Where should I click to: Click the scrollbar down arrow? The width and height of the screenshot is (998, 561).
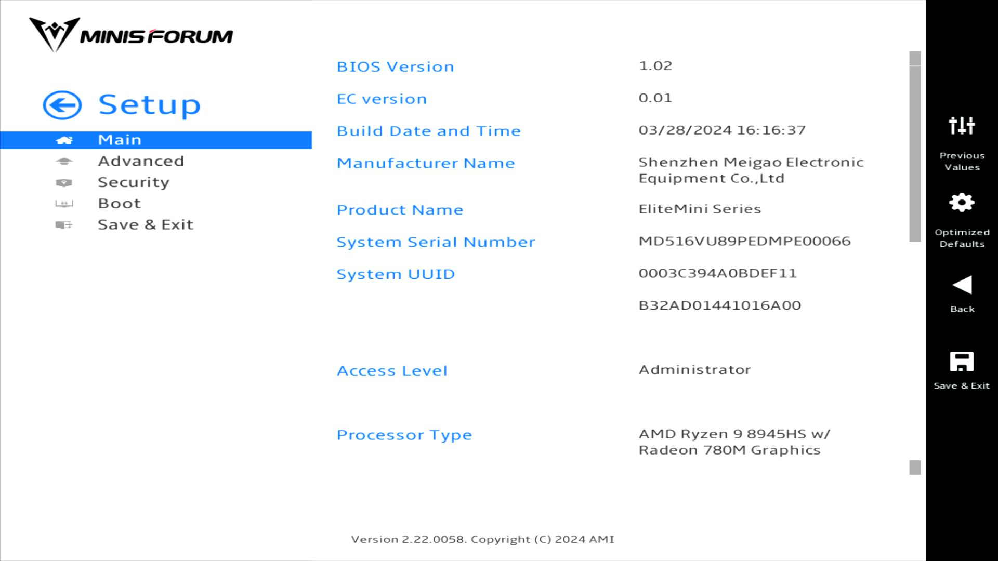915,468
